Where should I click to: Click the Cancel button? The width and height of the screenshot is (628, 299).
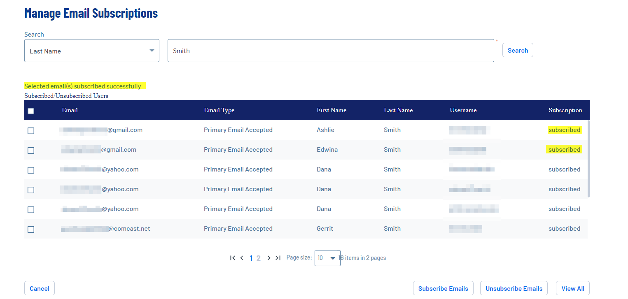[x=40, y=288]
